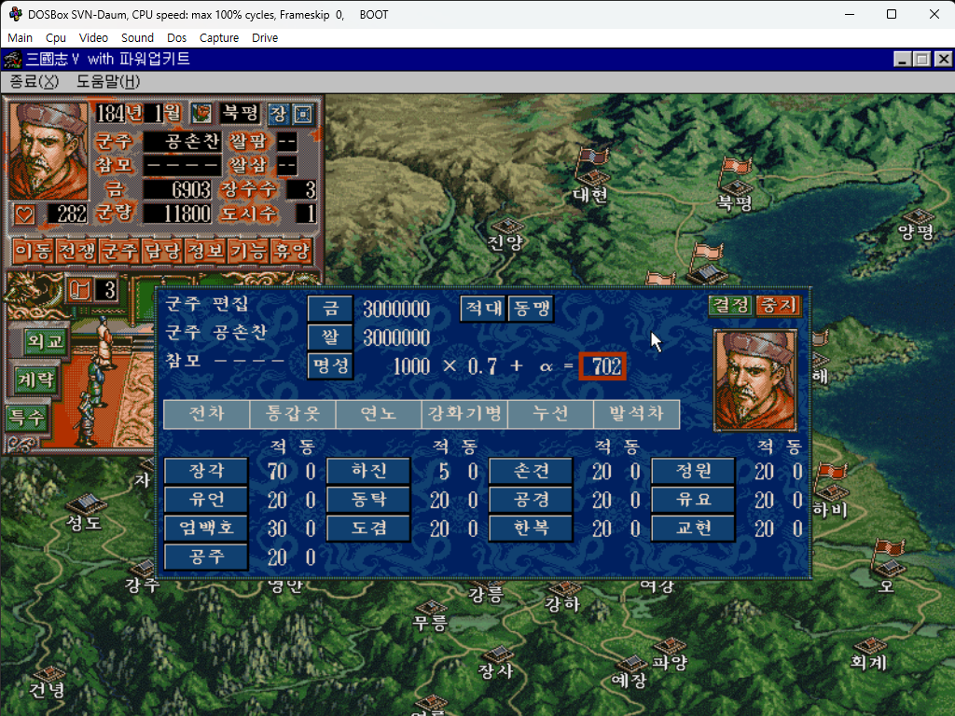Choose ruler 유요 button

coord(693,500)
